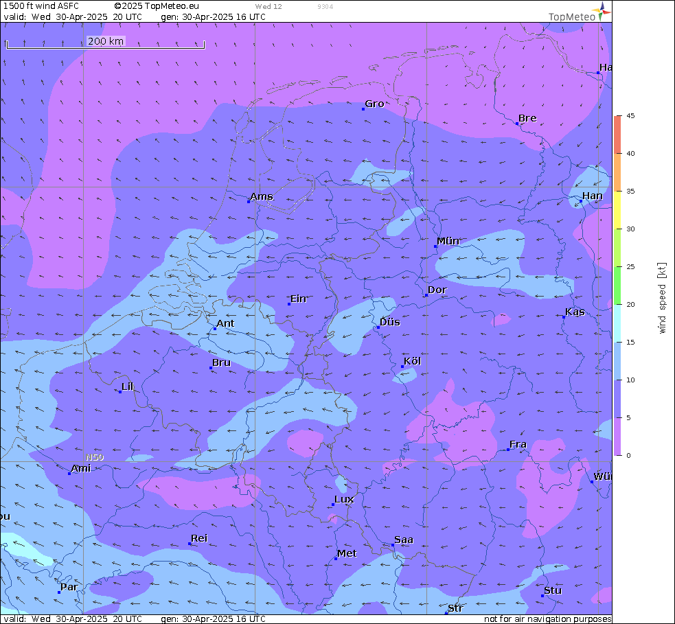Click the "200 km" scale bar label

(x=106, y=41)
